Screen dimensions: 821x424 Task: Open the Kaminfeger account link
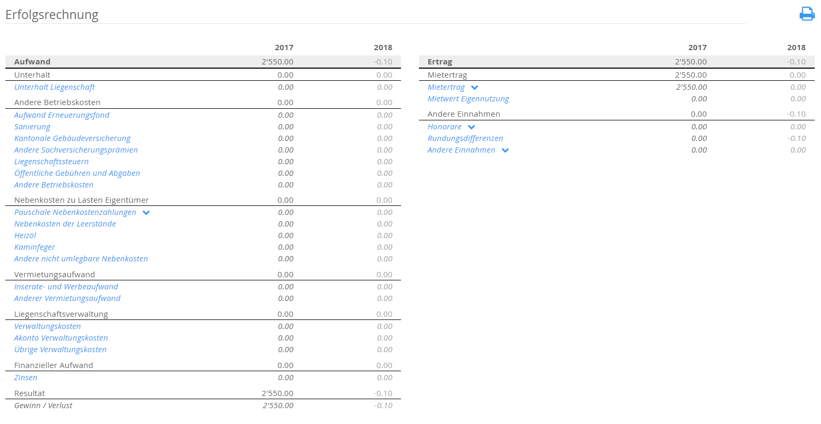[x=34, y=247]
